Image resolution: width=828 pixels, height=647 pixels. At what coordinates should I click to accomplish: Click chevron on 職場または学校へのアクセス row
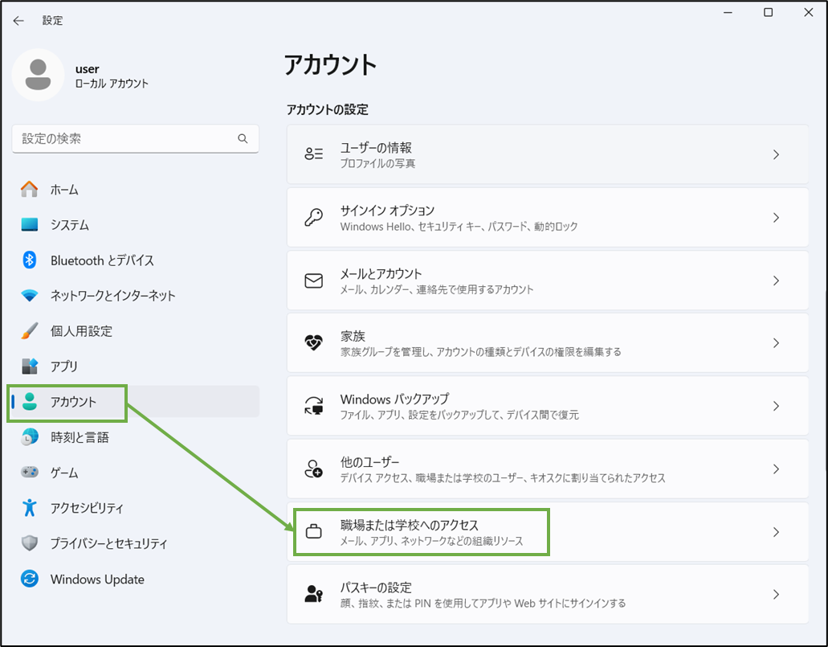point(776,532)
